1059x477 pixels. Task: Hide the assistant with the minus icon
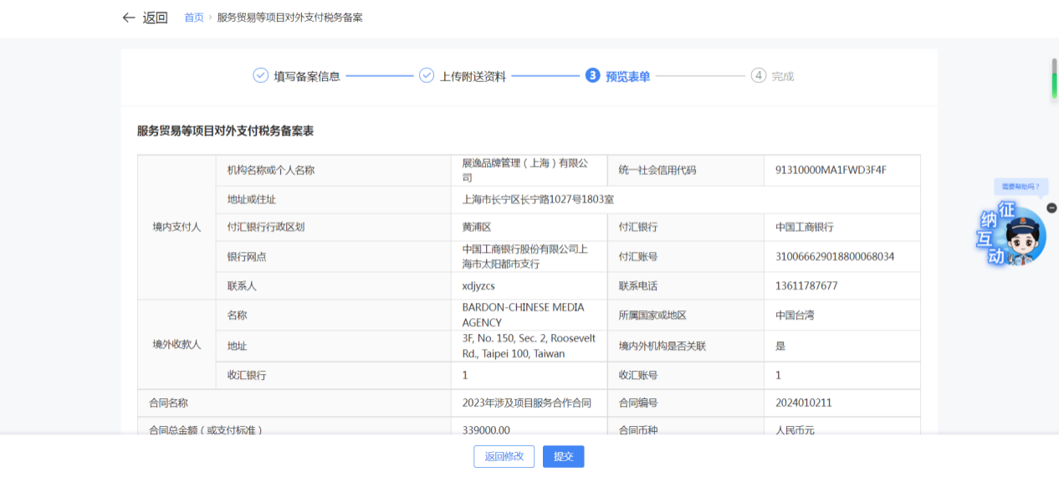pos(1051,208)
